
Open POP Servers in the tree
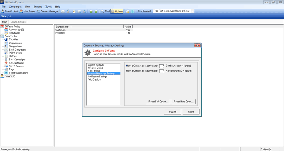(13, 53)
